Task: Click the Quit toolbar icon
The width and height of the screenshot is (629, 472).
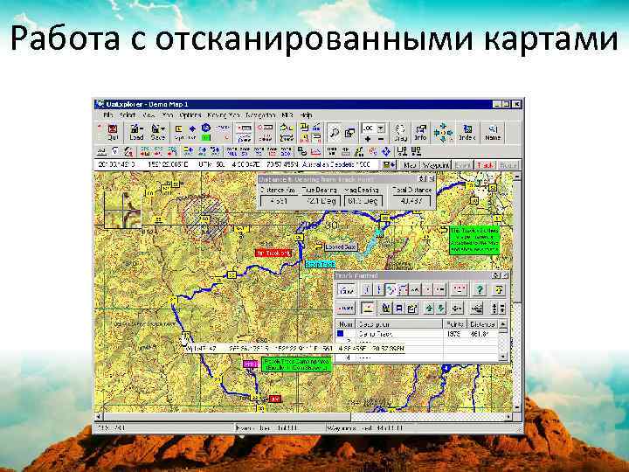Action: click(113, 133)
